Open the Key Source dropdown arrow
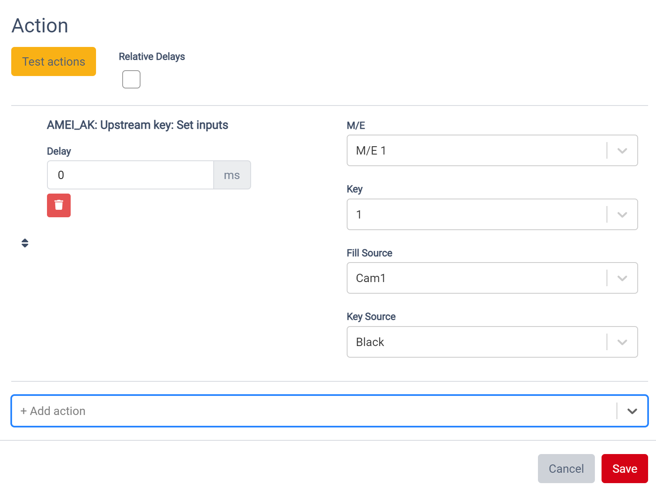Viewport: 656px width, 496px height. [622, 342]
